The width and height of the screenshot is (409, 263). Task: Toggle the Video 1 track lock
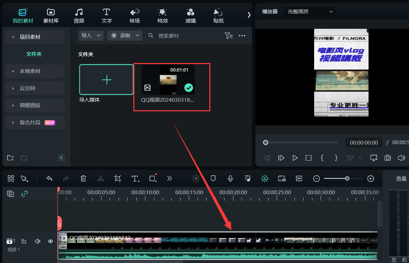click(x=24, y=241)
